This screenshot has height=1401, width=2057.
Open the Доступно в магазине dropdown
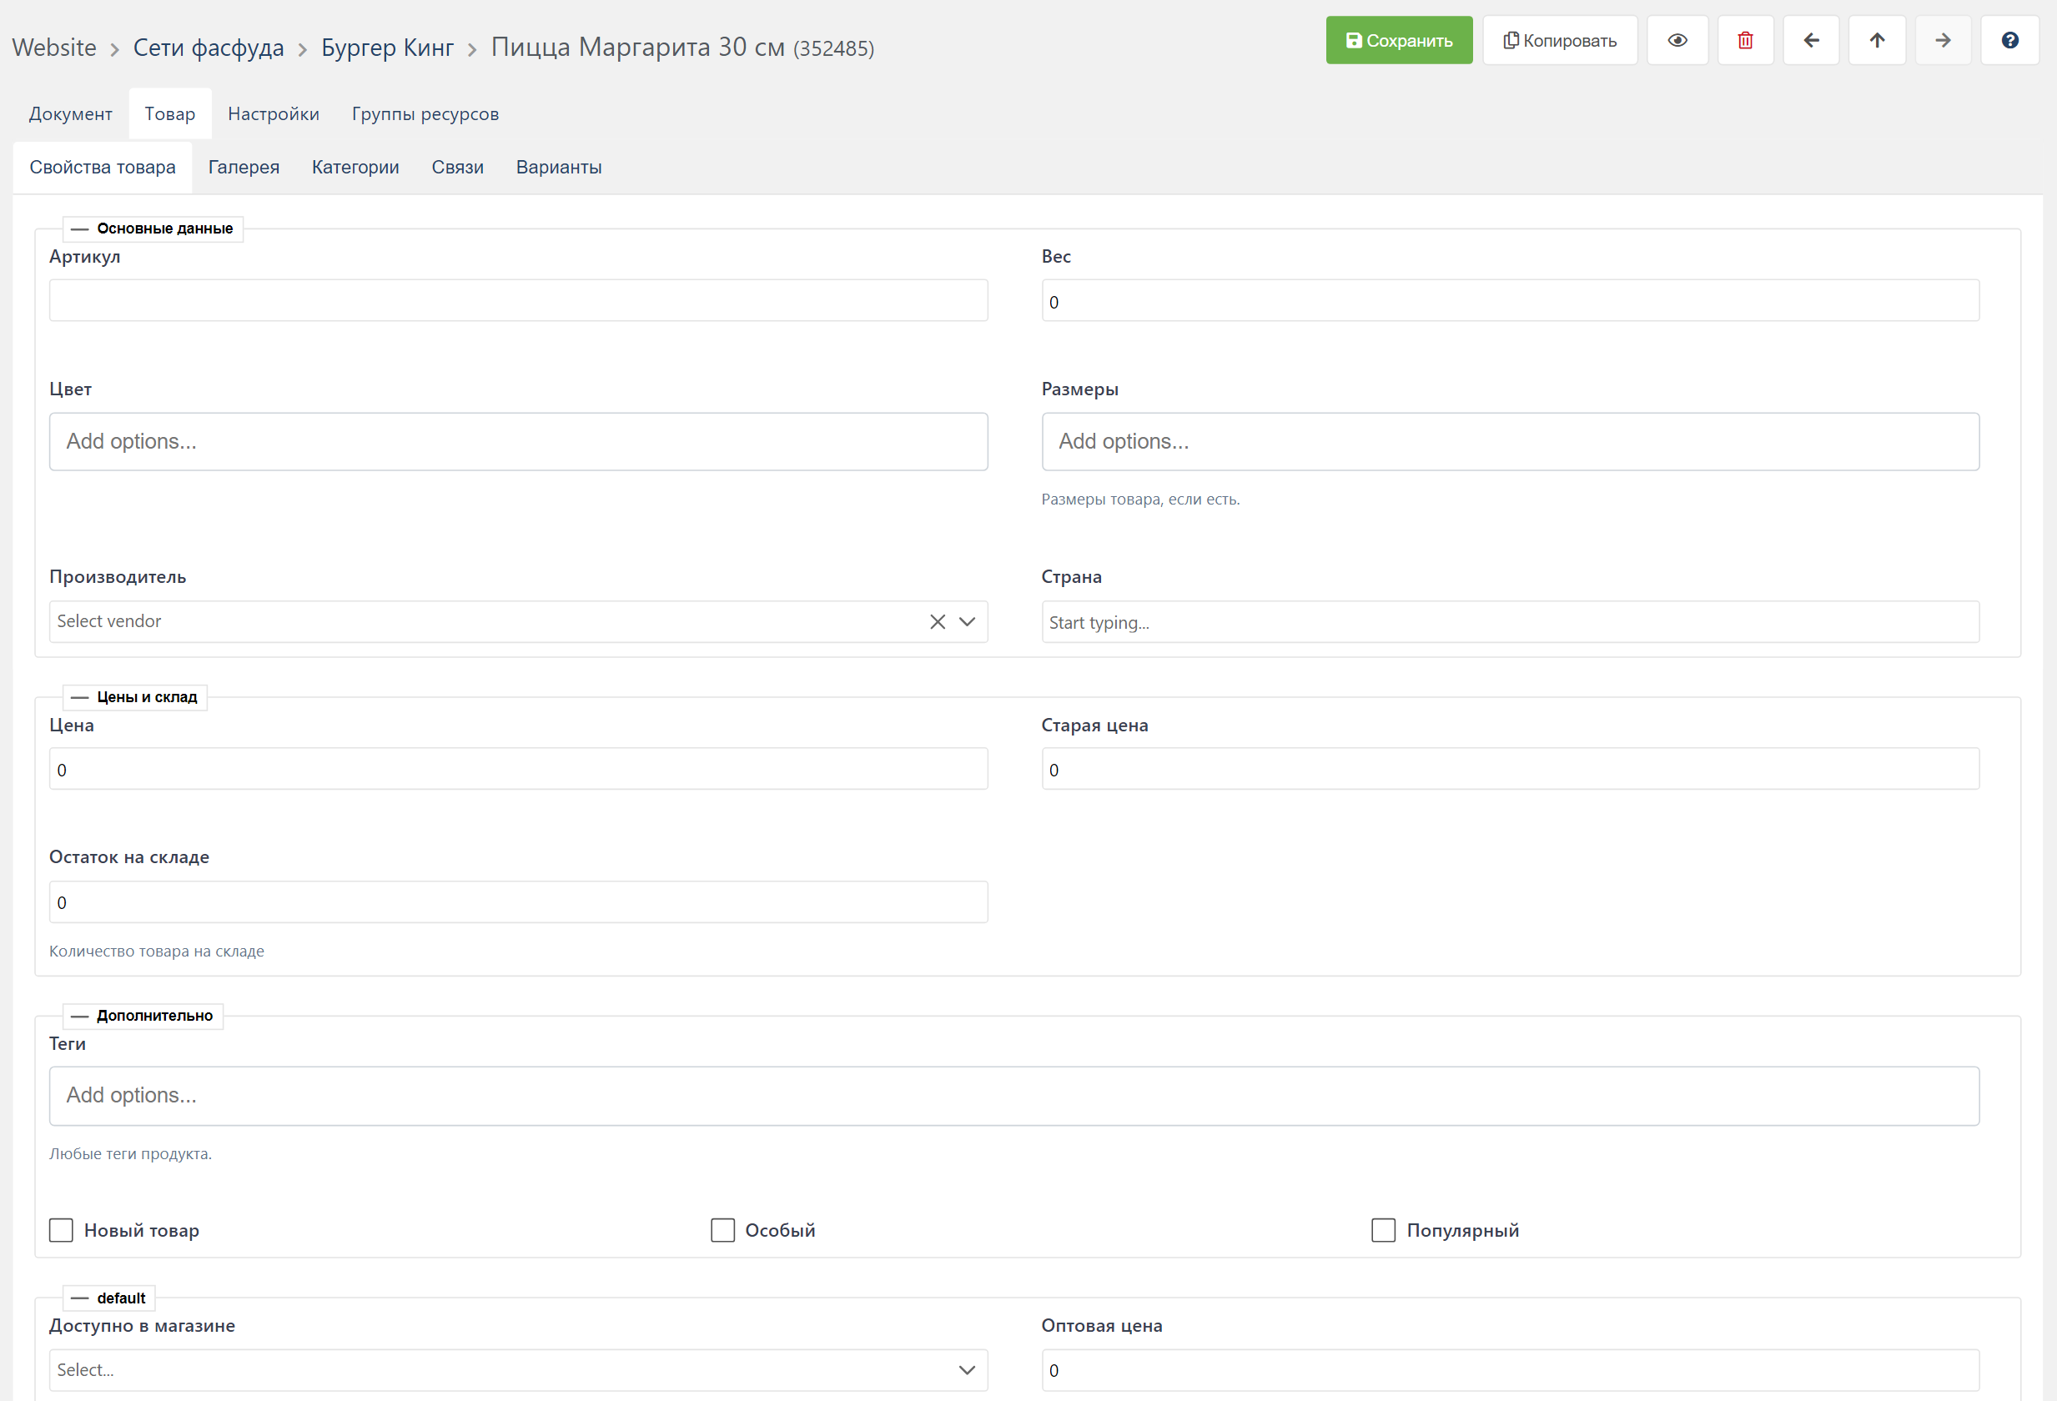click(518, 1370)
